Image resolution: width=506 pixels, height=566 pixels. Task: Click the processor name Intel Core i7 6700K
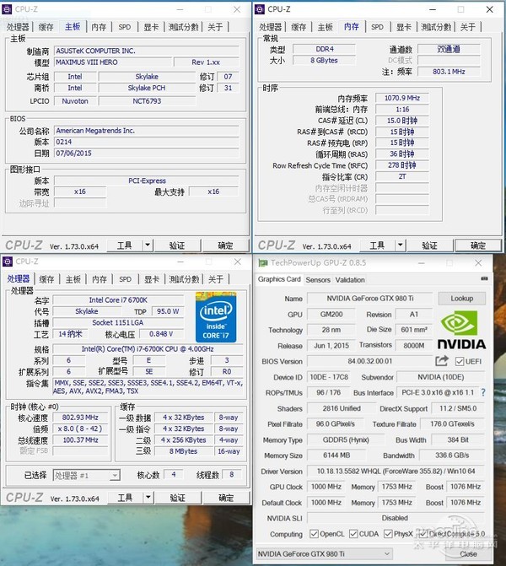(x=118, y=300)
